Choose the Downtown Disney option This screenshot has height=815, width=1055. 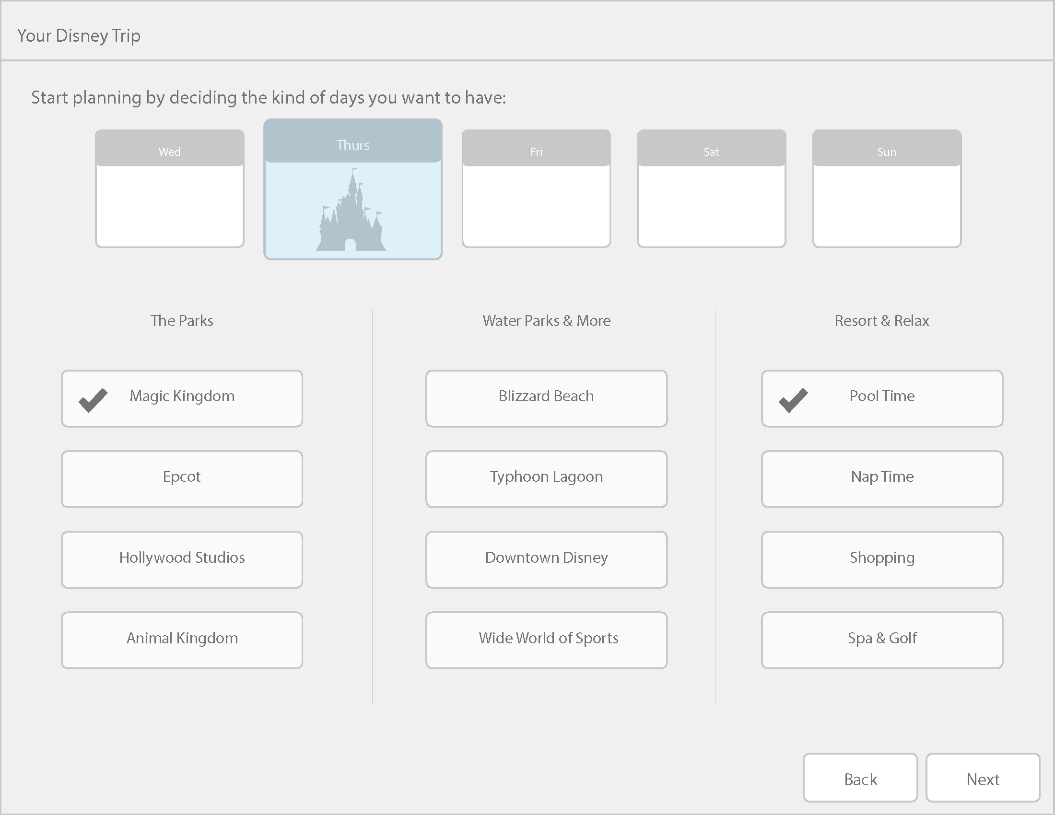[546, 559]
